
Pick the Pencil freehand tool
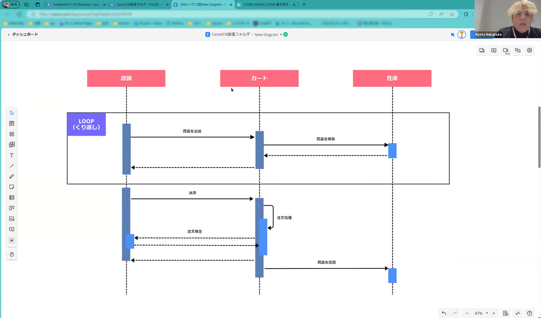coord(12,177)
